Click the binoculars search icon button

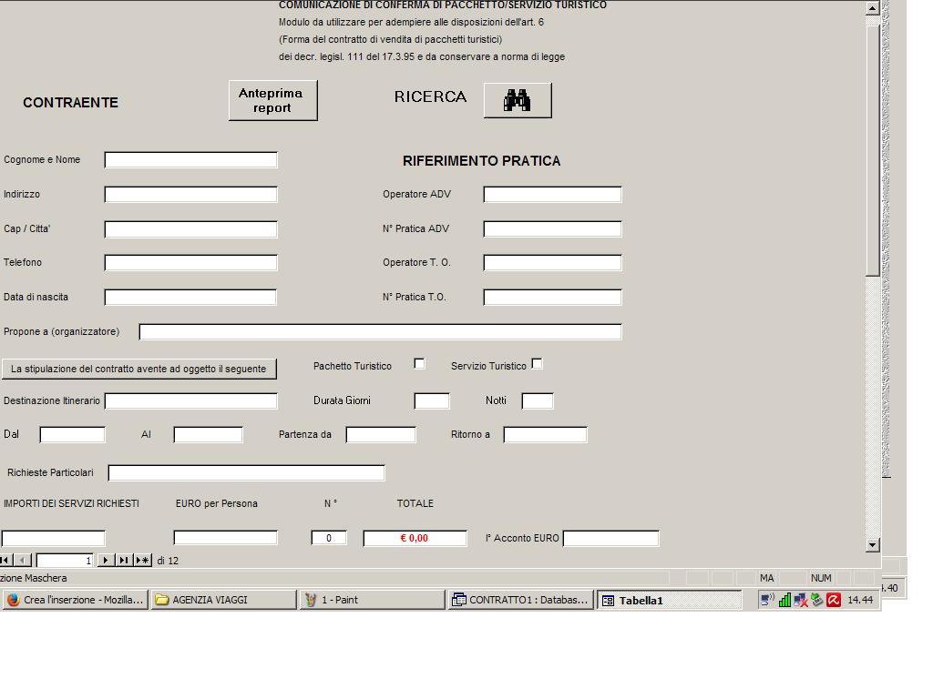click(x=518, y=100)
